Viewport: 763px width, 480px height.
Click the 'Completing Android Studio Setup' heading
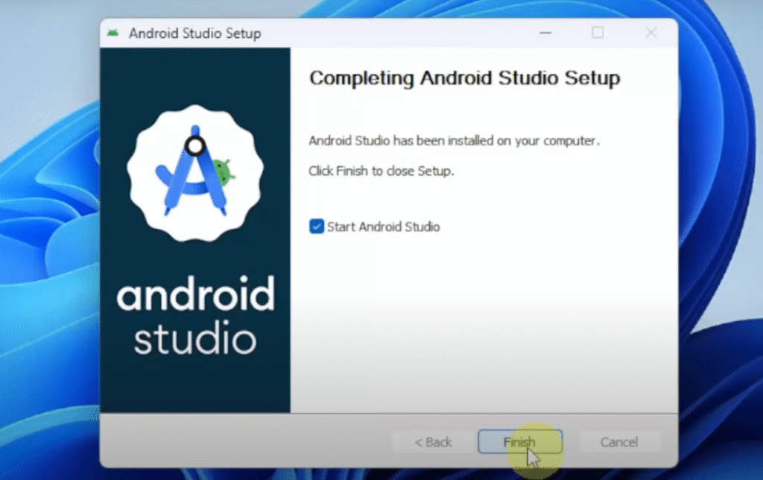point(465,78)
